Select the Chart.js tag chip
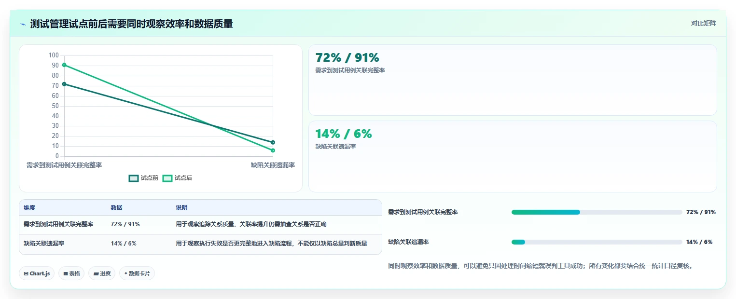The image size is (736, 299). [37, 273]
